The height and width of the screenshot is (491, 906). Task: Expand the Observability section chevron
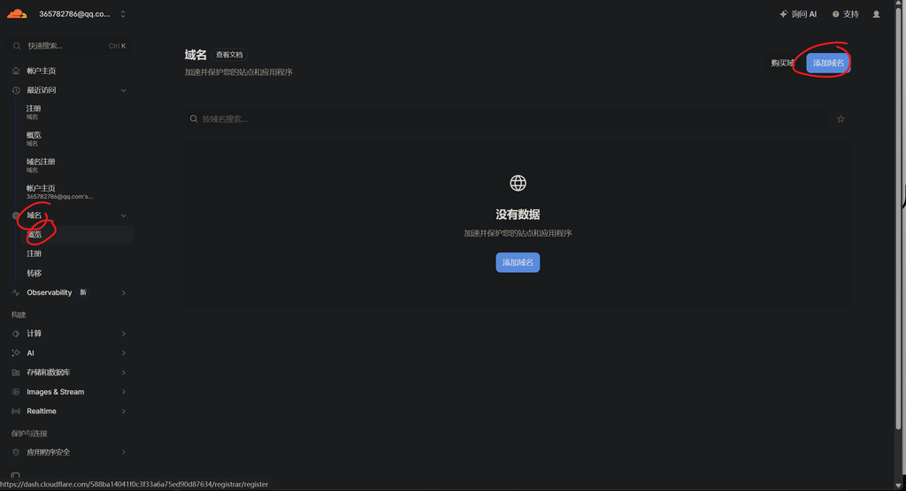[x=123, y=293]
